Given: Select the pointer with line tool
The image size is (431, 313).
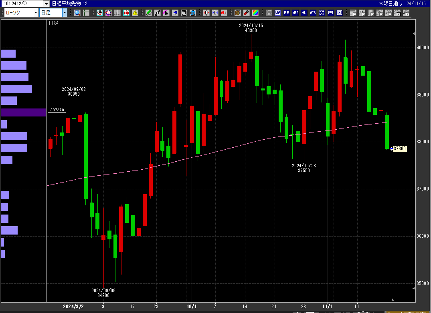Looking at the screenshot, I should (x=166, y=13).
